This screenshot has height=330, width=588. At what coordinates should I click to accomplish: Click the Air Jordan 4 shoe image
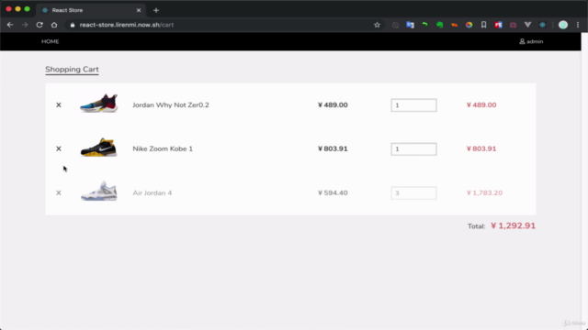coord(98,191)
